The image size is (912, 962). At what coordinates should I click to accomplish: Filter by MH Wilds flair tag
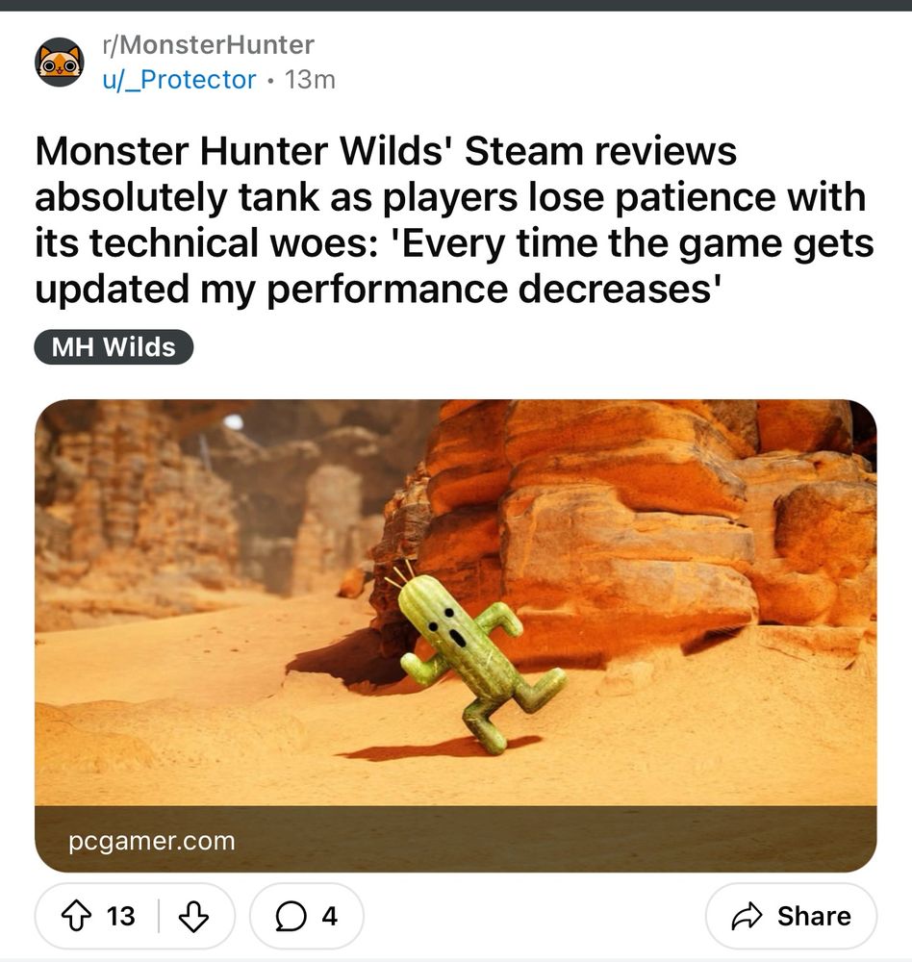[114, 346]
